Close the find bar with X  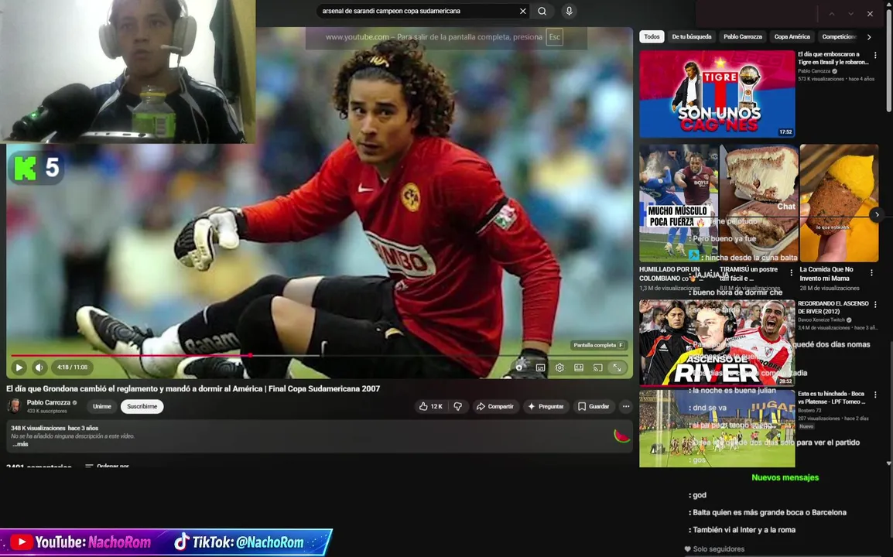[x=871, y=14]
